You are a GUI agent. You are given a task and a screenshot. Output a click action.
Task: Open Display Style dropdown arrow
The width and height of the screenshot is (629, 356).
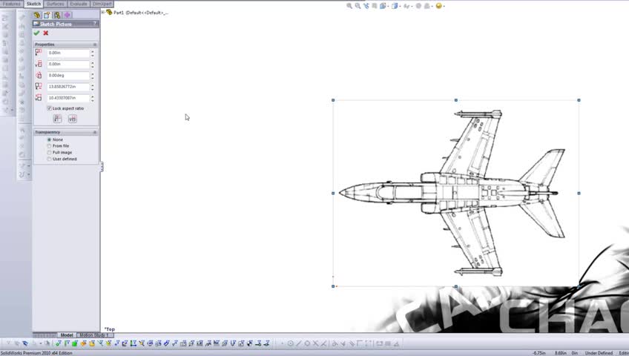click(400, 7)
